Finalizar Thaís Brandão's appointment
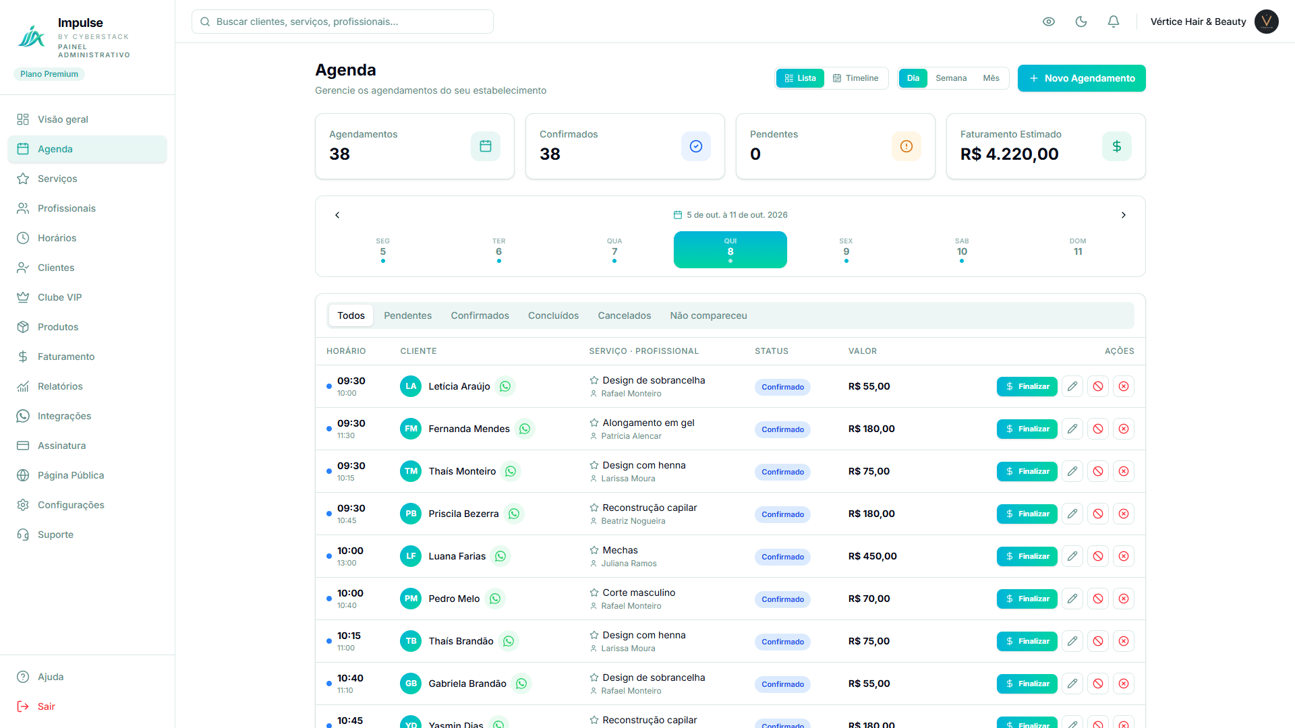Screen dimensions: 1295x728 pyautogui.click(x=1027, y=641)
